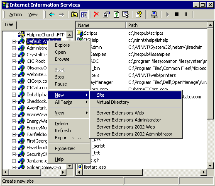Click the Scripts folder icon
Screen dimensions: 215x186
click(80, 33)
